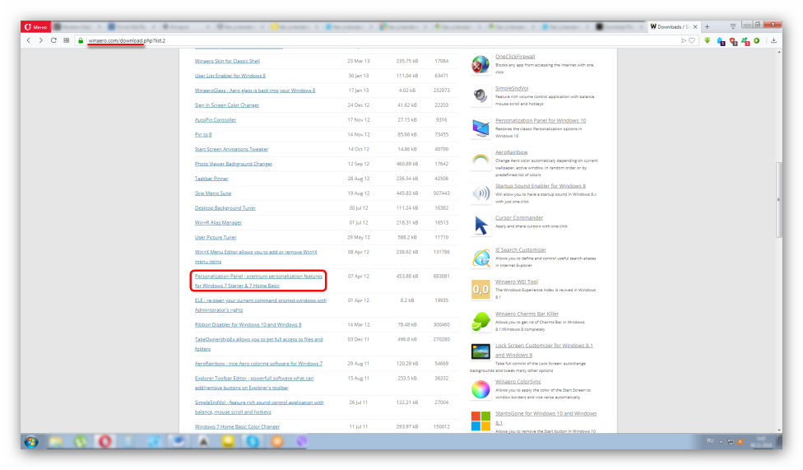The width and height of the screenshot is (803, 470).
Task: Reload the page with the refresh button
Action: (54, 40)
